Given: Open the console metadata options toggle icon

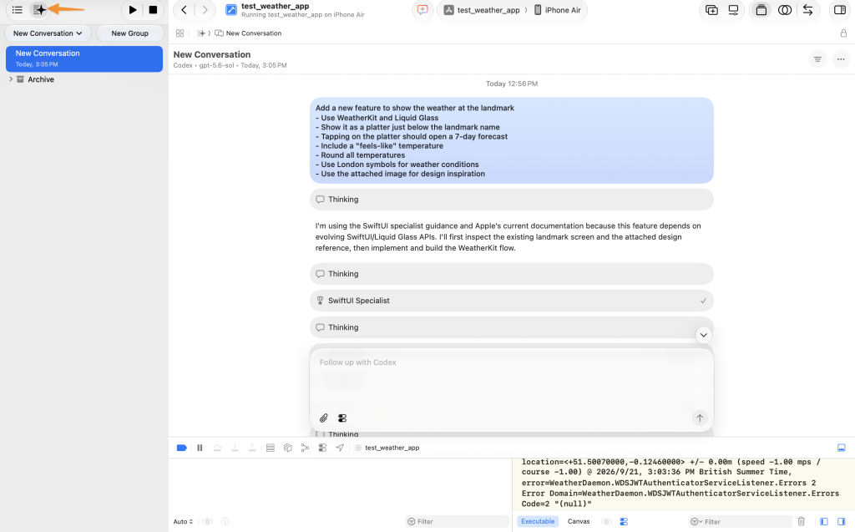Looking at the screenshot, I should point(624,522).
